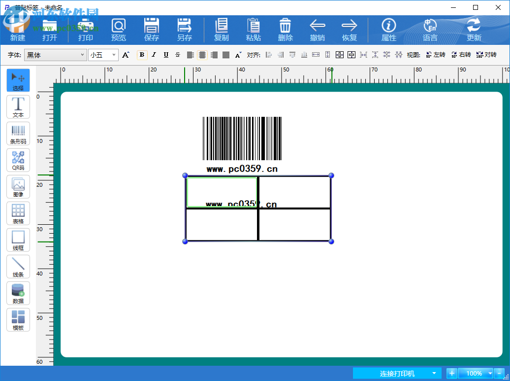Image resolution: width=510 pixels, height=381 pixels.
Task: Make objects same width
Action: pos(316,55)
